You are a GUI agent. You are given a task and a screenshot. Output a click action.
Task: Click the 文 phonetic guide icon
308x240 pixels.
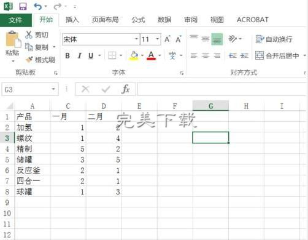pos(172,55)
